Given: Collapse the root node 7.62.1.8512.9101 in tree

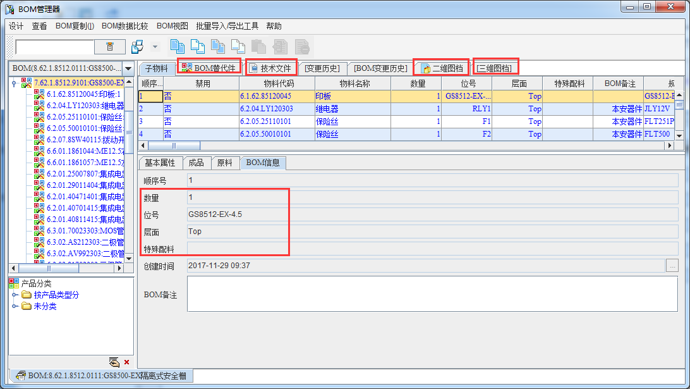Looking at the screenshot, I should click(x=14, y=83).
